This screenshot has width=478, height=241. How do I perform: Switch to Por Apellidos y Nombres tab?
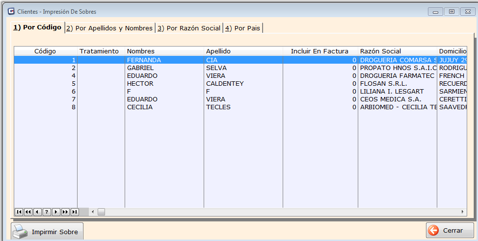[110, 28]
